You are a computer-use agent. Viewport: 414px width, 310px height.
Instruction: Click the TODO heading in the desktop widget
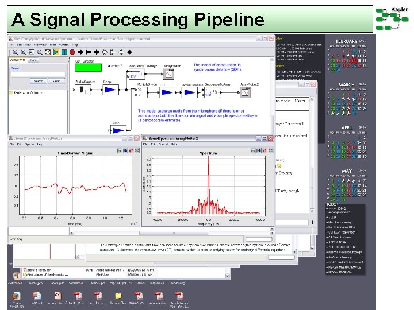coord(331,204)
